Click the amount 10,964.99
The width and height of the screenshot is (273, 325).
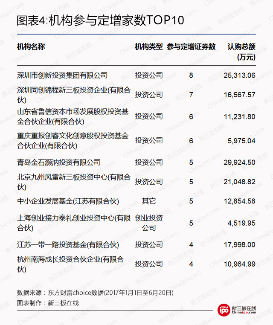point(239,264)
